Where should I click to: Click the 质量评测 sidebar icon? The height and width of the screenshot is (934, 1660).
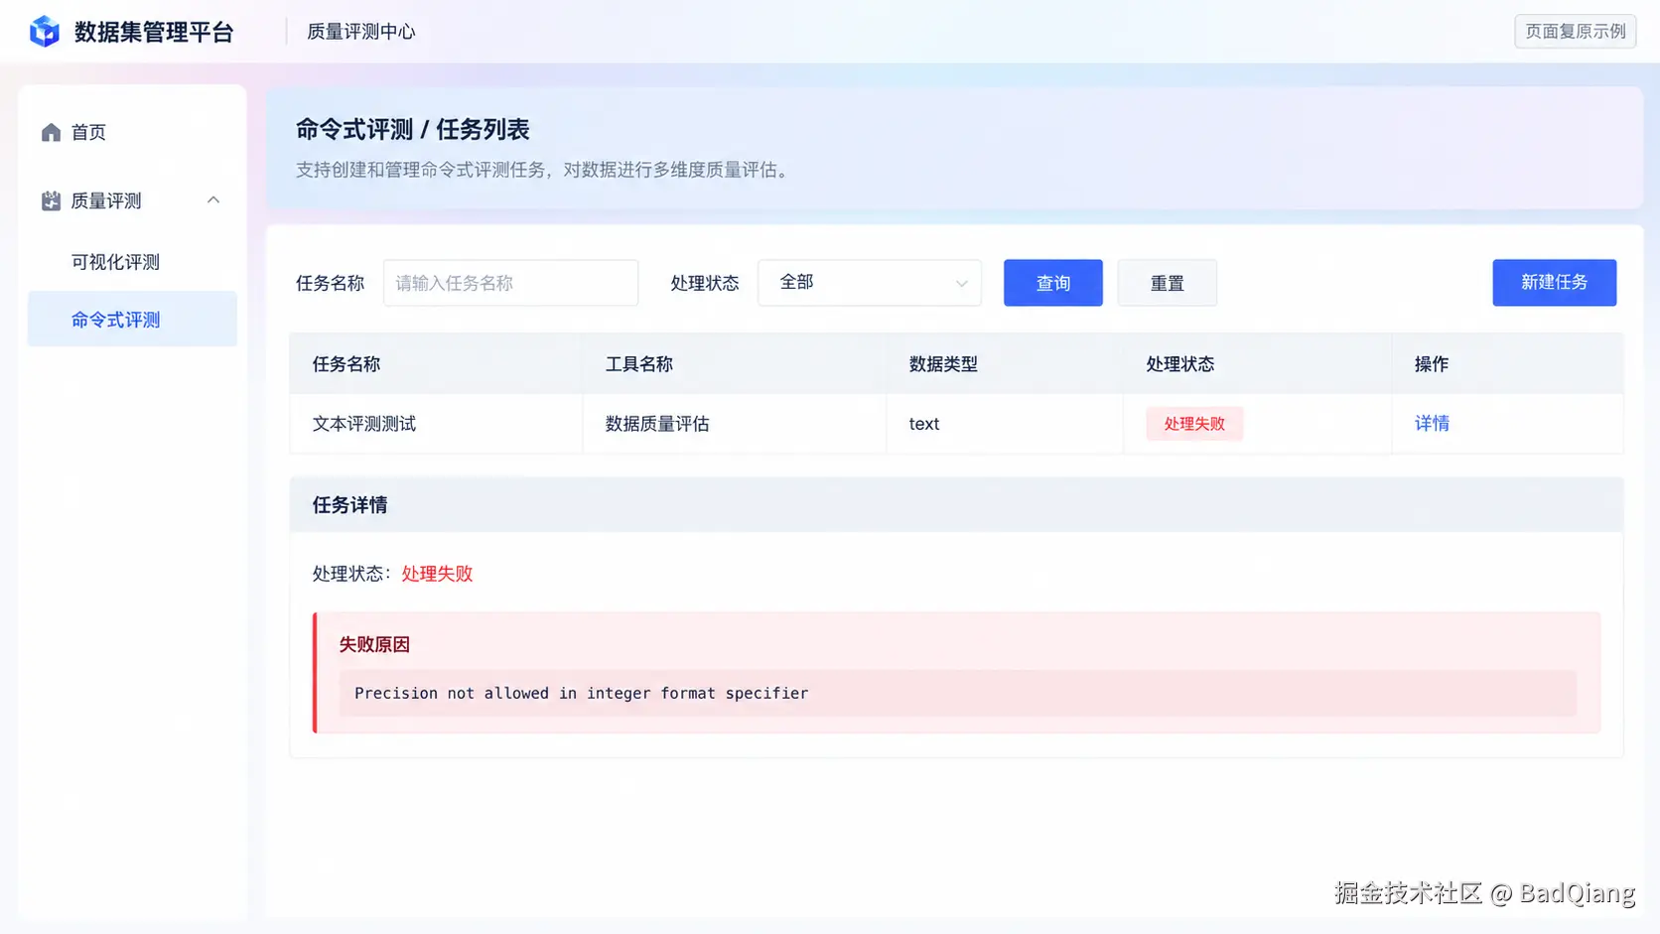[51, 200]
